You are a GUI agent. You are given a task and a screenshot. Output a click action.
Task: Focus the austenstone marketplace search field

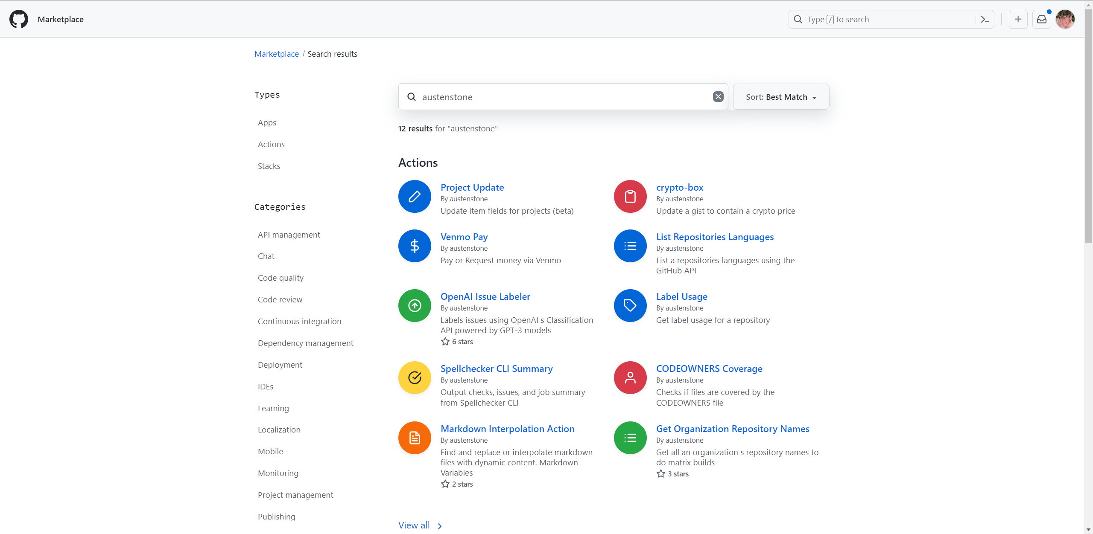(x=563, y=97)
